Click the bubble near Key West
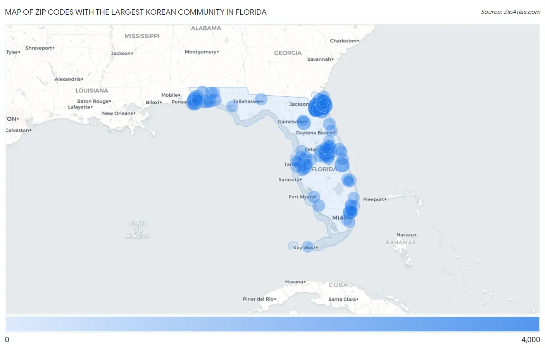Screen dimensions: 545x348 [x=308, y=247]
